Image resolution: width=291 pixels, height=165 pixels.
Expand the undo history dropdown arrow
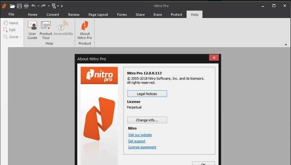click(38, 6)
